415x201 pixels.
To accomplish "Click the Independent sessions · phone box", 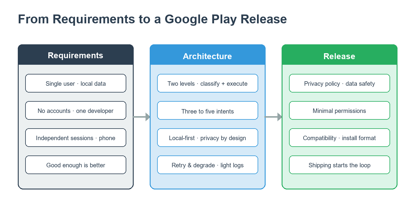I will tap(76, 138).
